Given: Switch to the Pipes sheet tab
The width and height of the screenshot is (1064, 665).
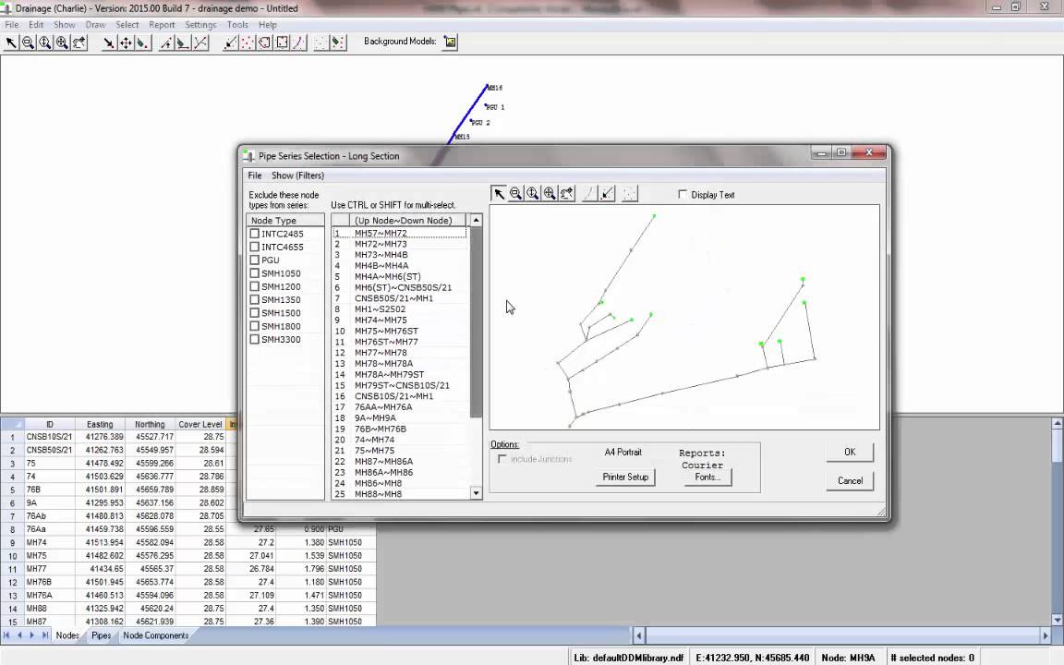Looking at the screenshot, I should tap(101, 635).
